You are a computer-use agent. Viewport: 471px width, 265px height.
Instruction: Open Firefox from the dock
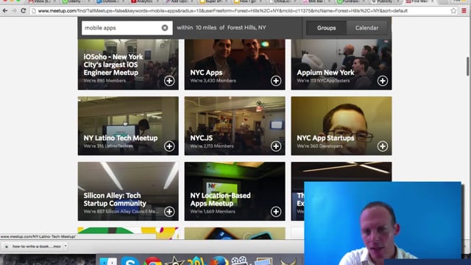219,261
